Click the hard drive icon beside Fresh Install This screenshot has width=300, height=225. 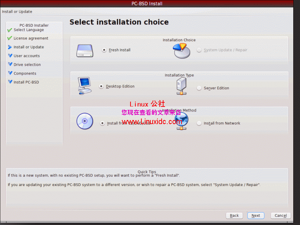click(84, 50)
